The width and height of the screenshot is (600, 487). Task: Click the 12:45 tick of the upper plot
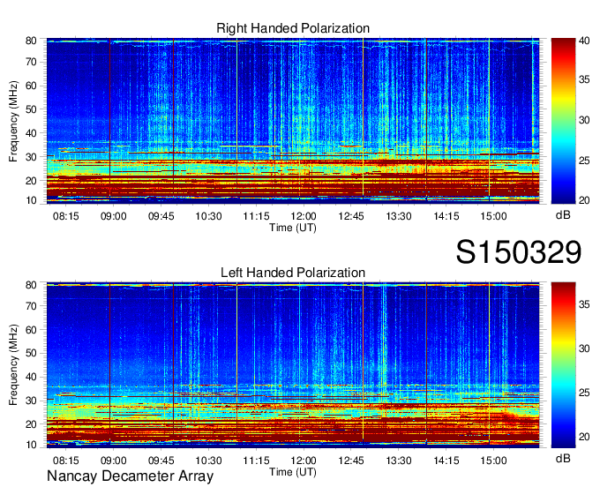pyautogui.click(x=351, y=216)
